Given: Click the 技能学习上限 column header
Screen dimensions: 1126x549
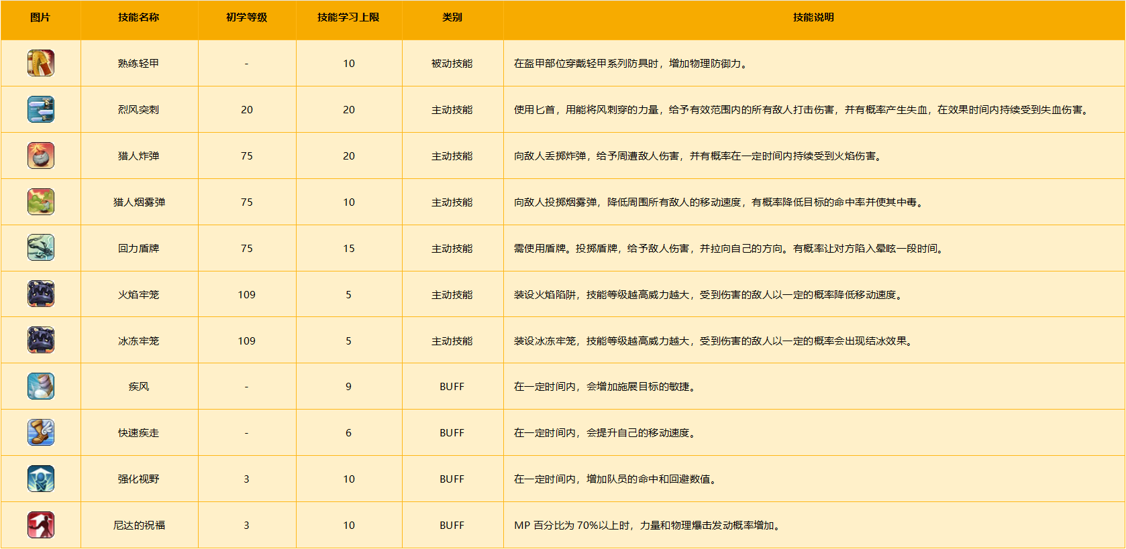Looking at the screenshot, I should tap(348, 17).
